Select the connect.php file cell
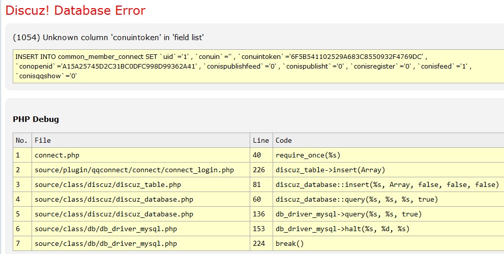This screenshot has width=504, height=254. [x=57, y=155]
